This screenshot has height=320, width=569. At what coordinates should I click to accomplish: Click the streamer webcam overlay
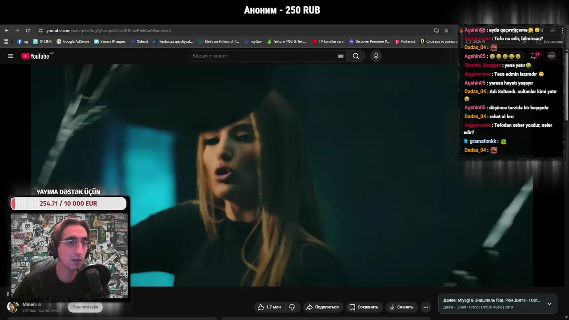point(69,255)
